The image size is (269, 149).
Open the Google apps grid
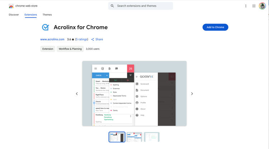(254, 6)
